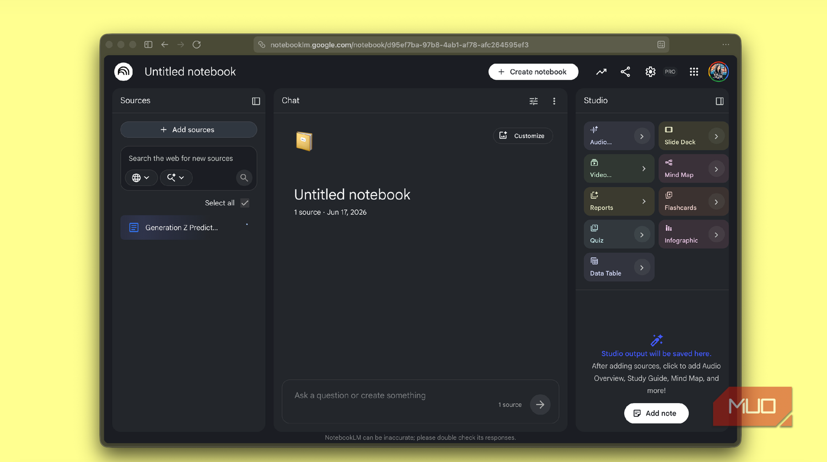
Task: Click the Create notebook button
Action: coord(533,72)
